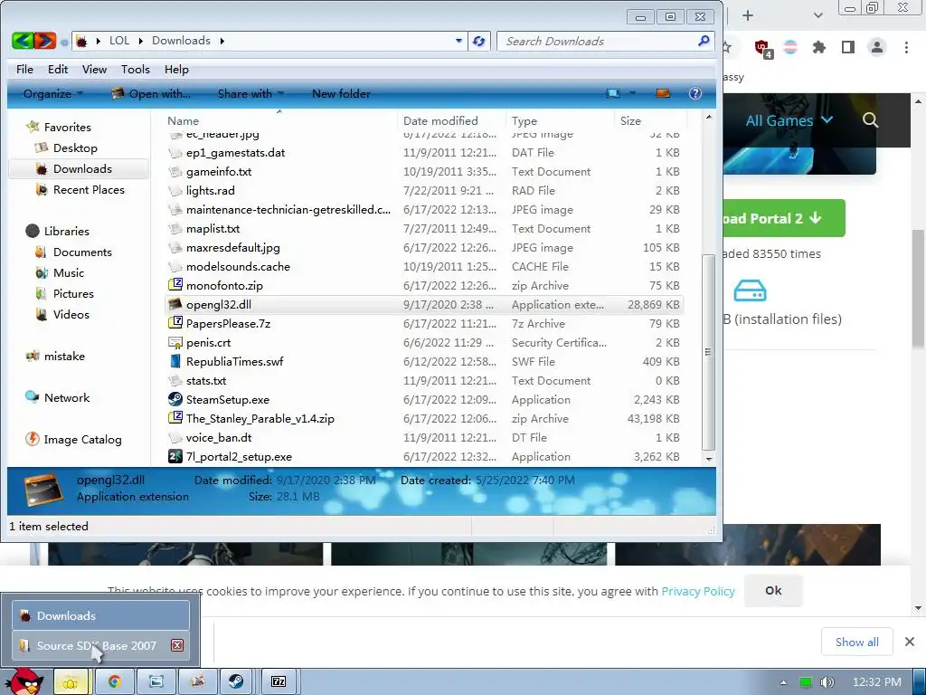Open the All Games dropdown in browser
926x695 pixels.
(789, 120)
